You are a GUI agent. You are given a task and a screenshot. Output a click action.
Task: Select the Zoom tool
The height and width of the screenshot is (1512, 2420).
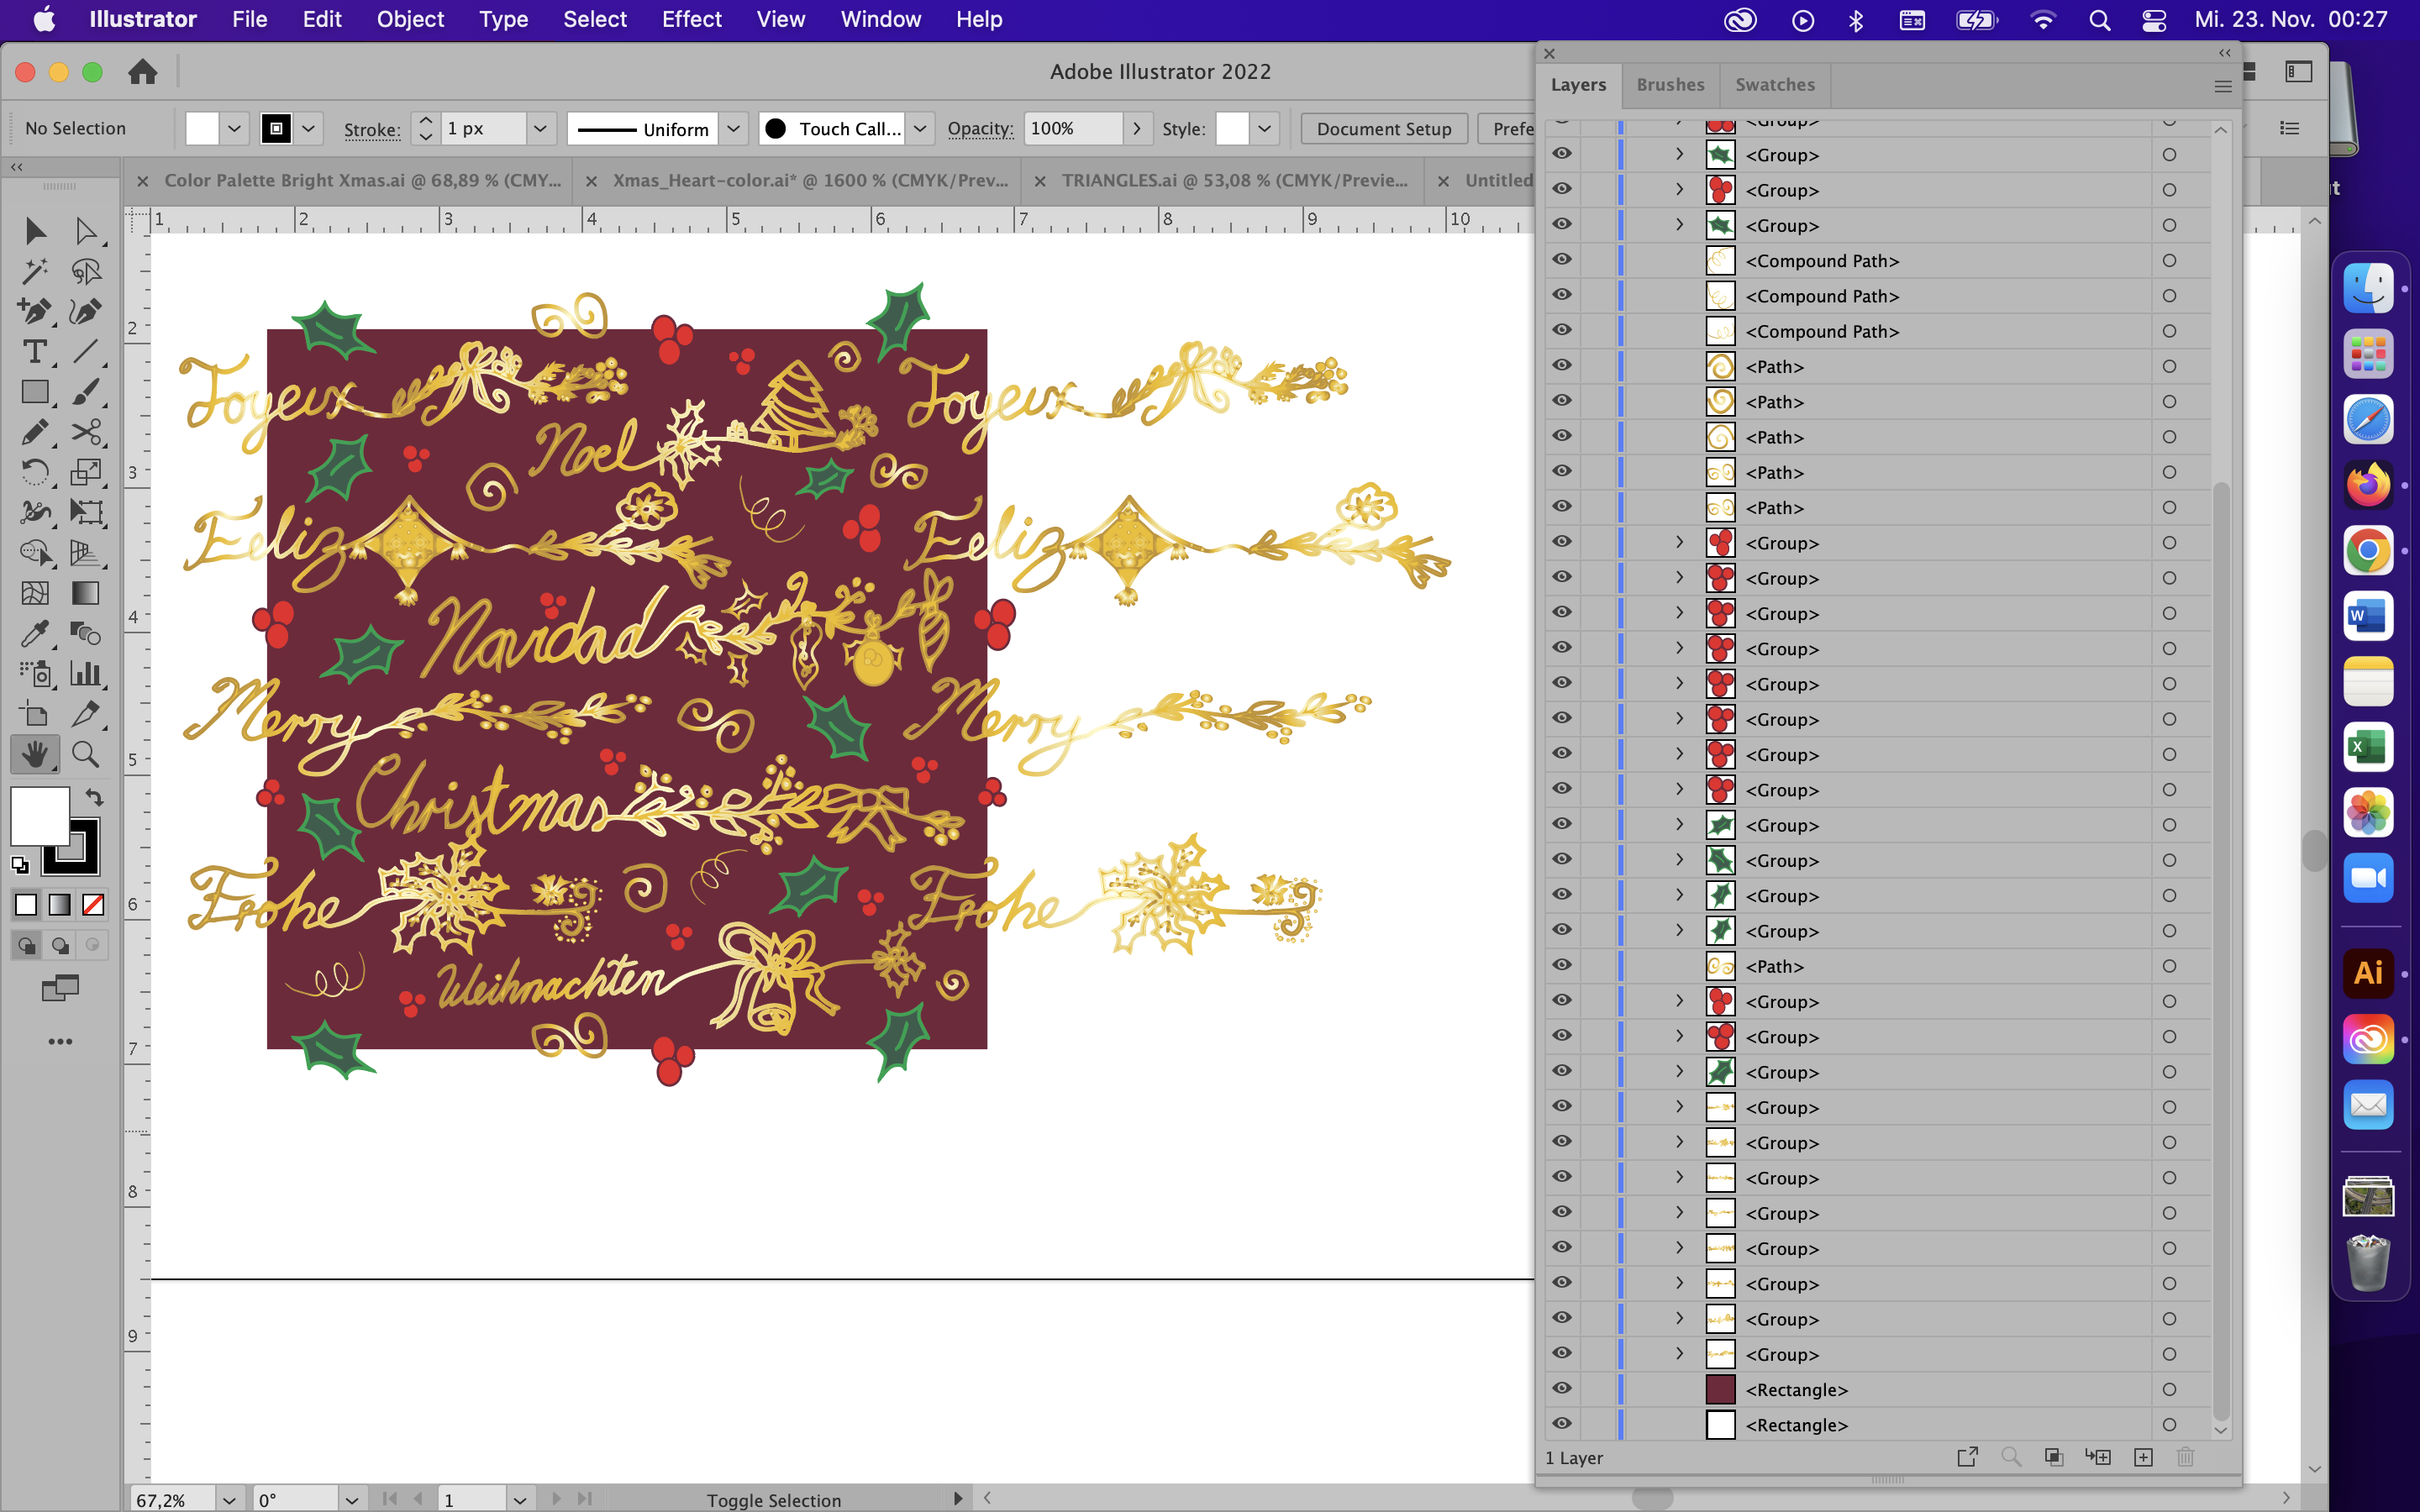86,754
